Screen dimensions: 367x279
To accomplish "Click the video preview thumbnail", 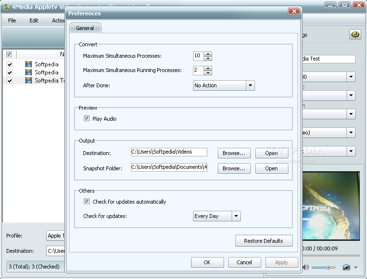I will coord(331,206).
